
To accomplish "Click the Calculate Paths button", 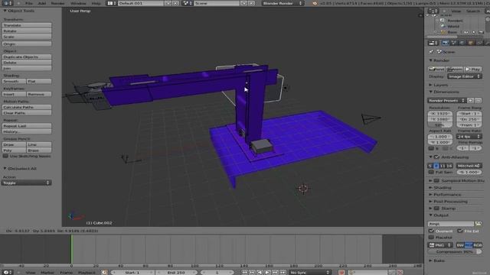I will click(x=27, y=107).
